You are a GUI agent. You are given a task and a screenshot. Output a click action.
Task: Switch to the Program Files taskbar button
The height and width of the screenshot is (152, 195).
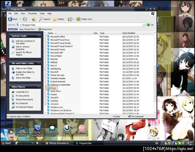coord(88,143)
